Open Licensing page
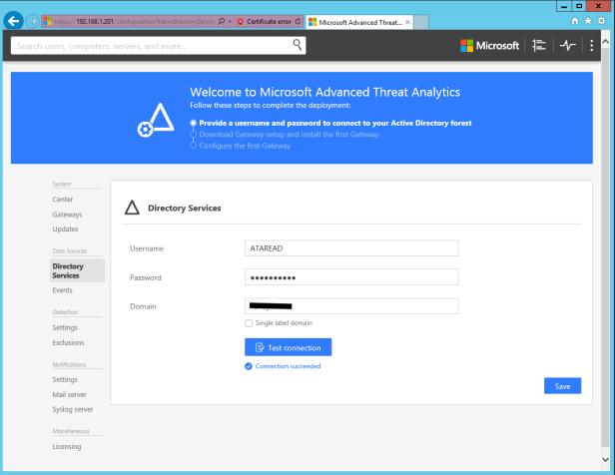615x475 pixels. [x=67, y=447]
